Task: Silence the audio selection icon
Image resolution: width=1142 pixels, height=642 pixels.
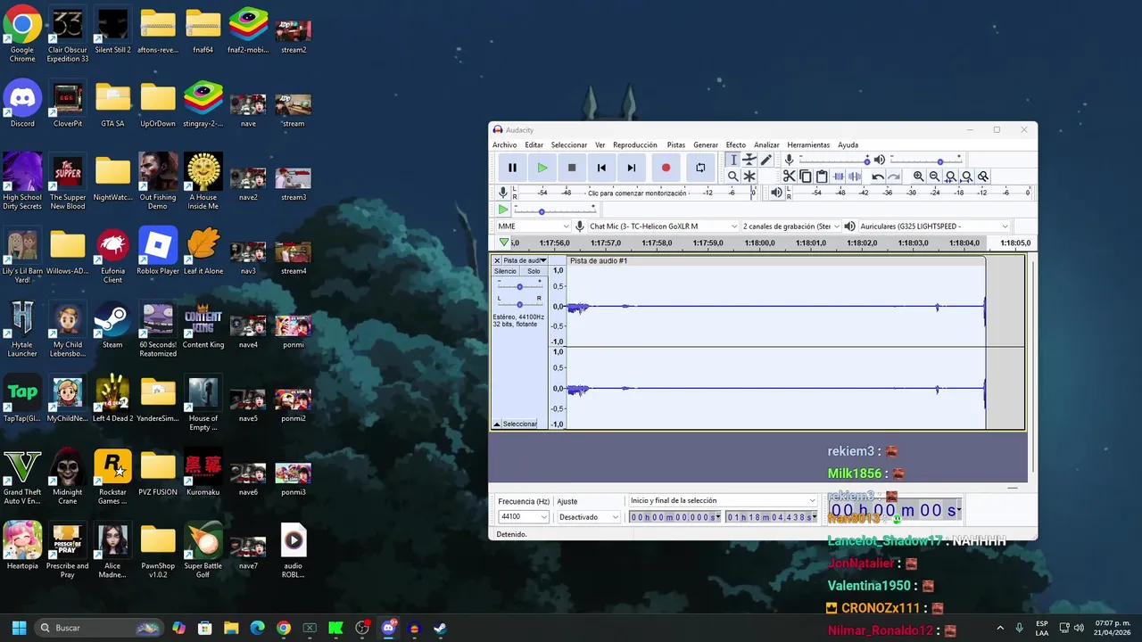Action: 855,177
